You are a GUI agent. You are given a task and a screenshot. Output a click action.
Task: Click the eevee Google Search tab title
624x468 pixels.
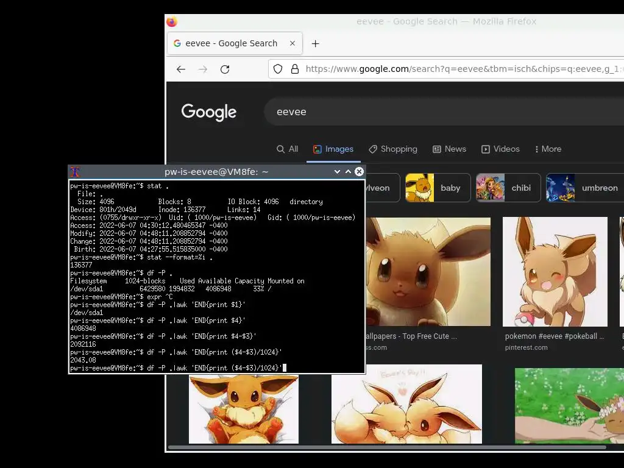231,43
